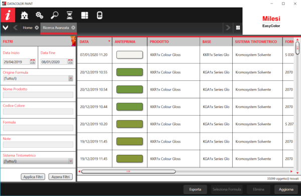Open settings via the gears icon
This screenshot has height=196, width=301.
(39, 15)
